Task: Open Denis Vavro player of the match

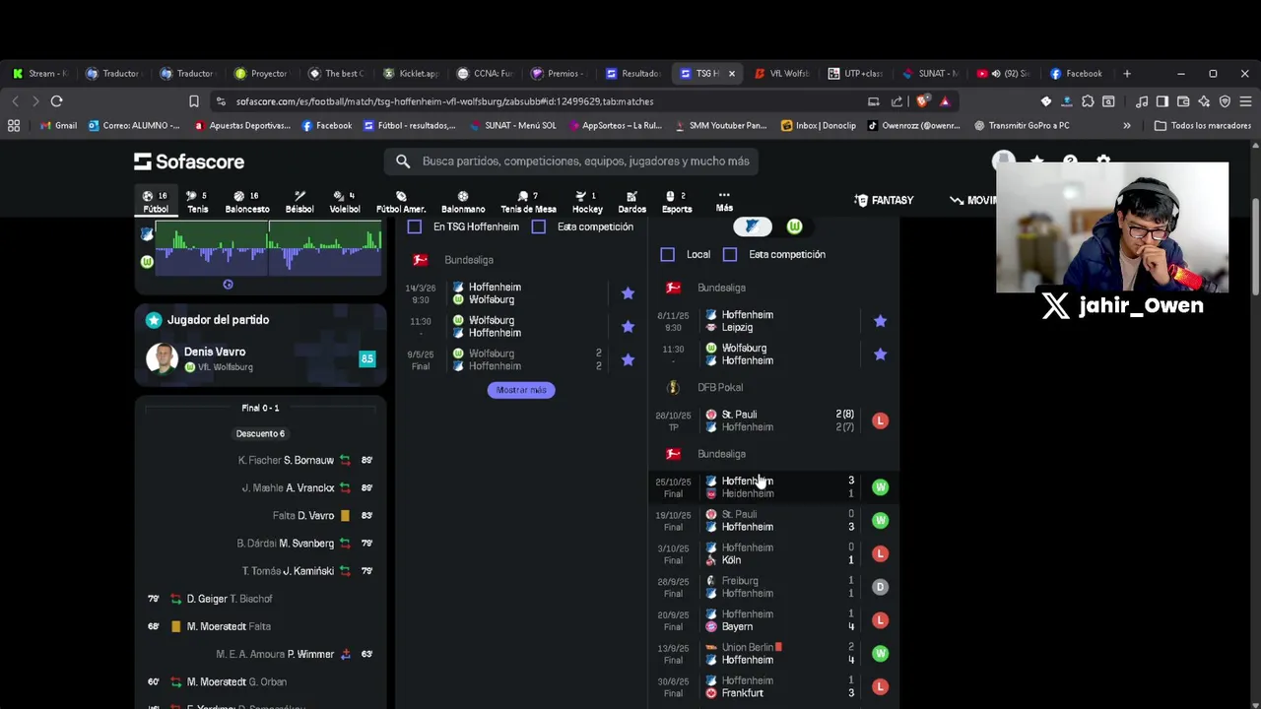Action: (x=260, y=358)
